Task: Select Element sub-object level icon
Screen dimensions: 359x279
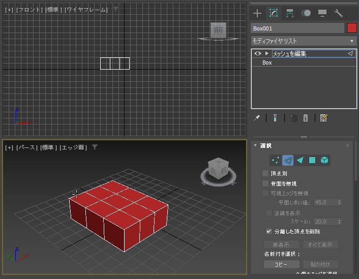Action: point(324,160)
